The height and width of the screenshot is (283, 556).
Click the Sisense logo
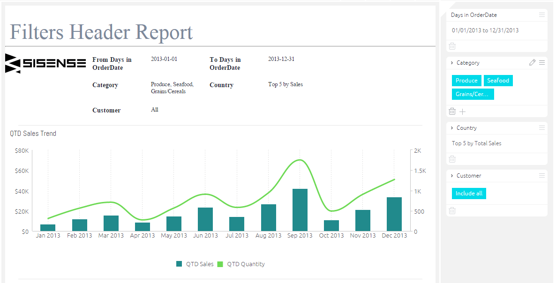45,63
